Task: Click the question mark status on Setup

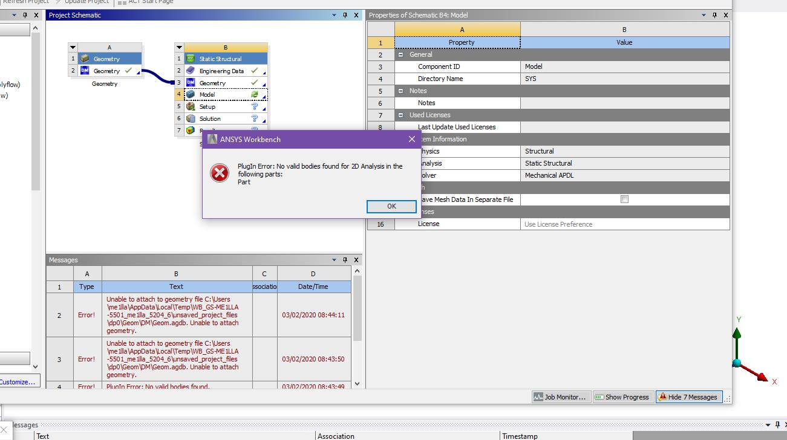Action: point(255,106)
